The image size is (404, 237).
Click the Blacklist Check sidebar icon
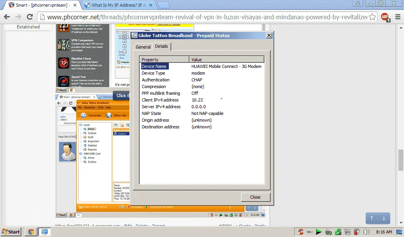point(64,63)
